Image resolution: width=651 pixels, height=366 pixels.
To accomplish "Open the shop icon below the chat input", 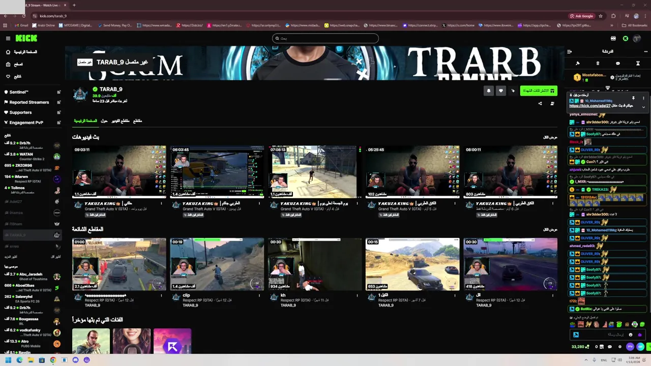I will click(602, 347).
